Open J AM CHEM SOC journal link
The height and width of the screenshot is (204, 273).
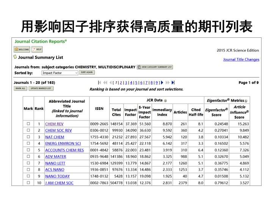point(59,183)
